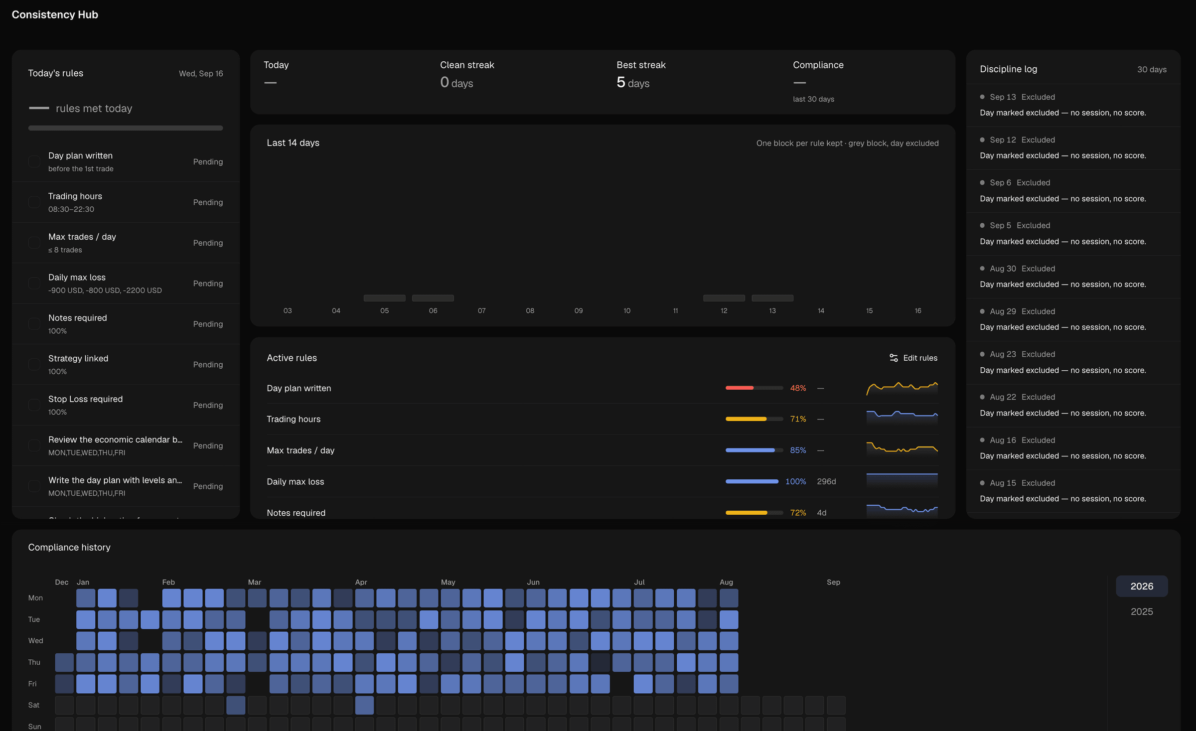Image resolution: width=1196 pixels, height=731 pixels.
Task: Click the Trading hours 71% bar
Action: 754,419
